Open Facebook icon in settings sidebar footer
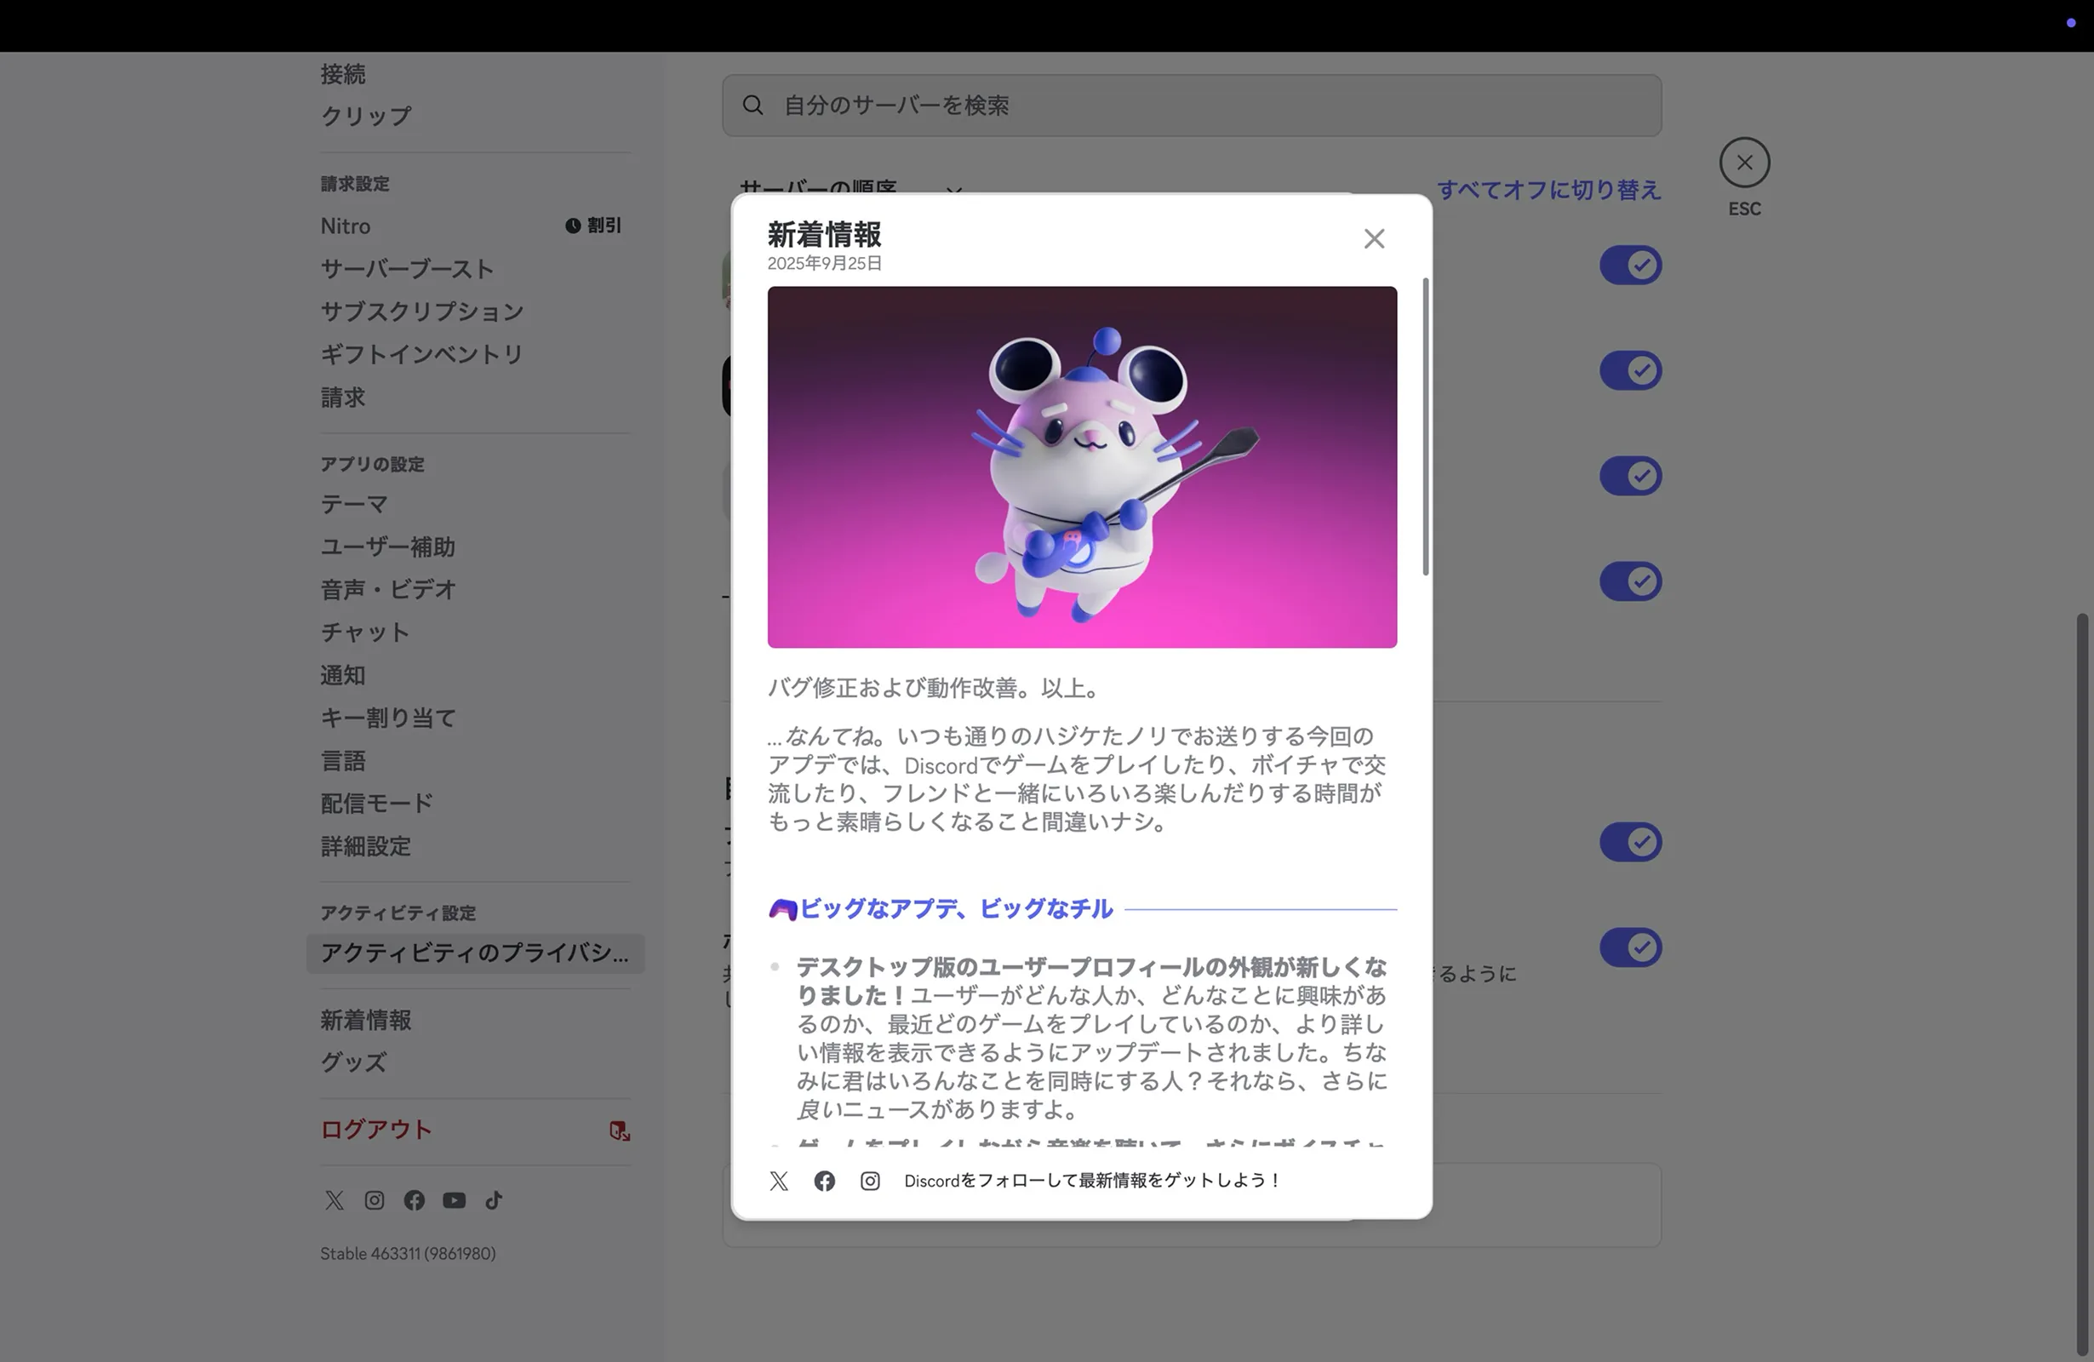 pyautogui.click(x=415, y=1200)
